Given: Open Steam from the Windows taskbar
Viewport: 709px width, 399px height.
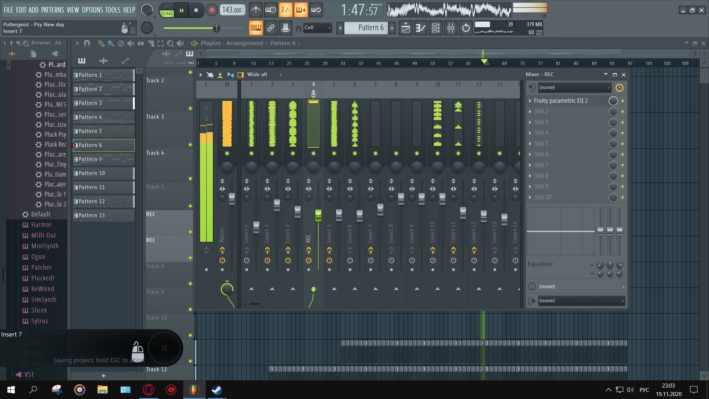Looking at the screenshot, I should pos(217,390).
